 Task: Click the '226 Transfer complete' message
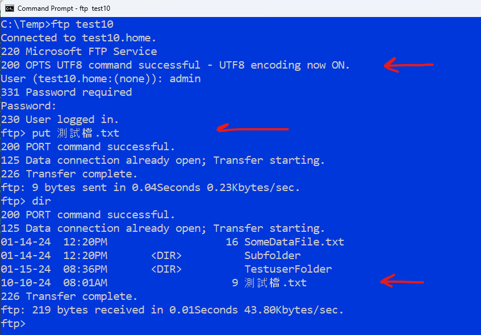[x=69, y=173]
